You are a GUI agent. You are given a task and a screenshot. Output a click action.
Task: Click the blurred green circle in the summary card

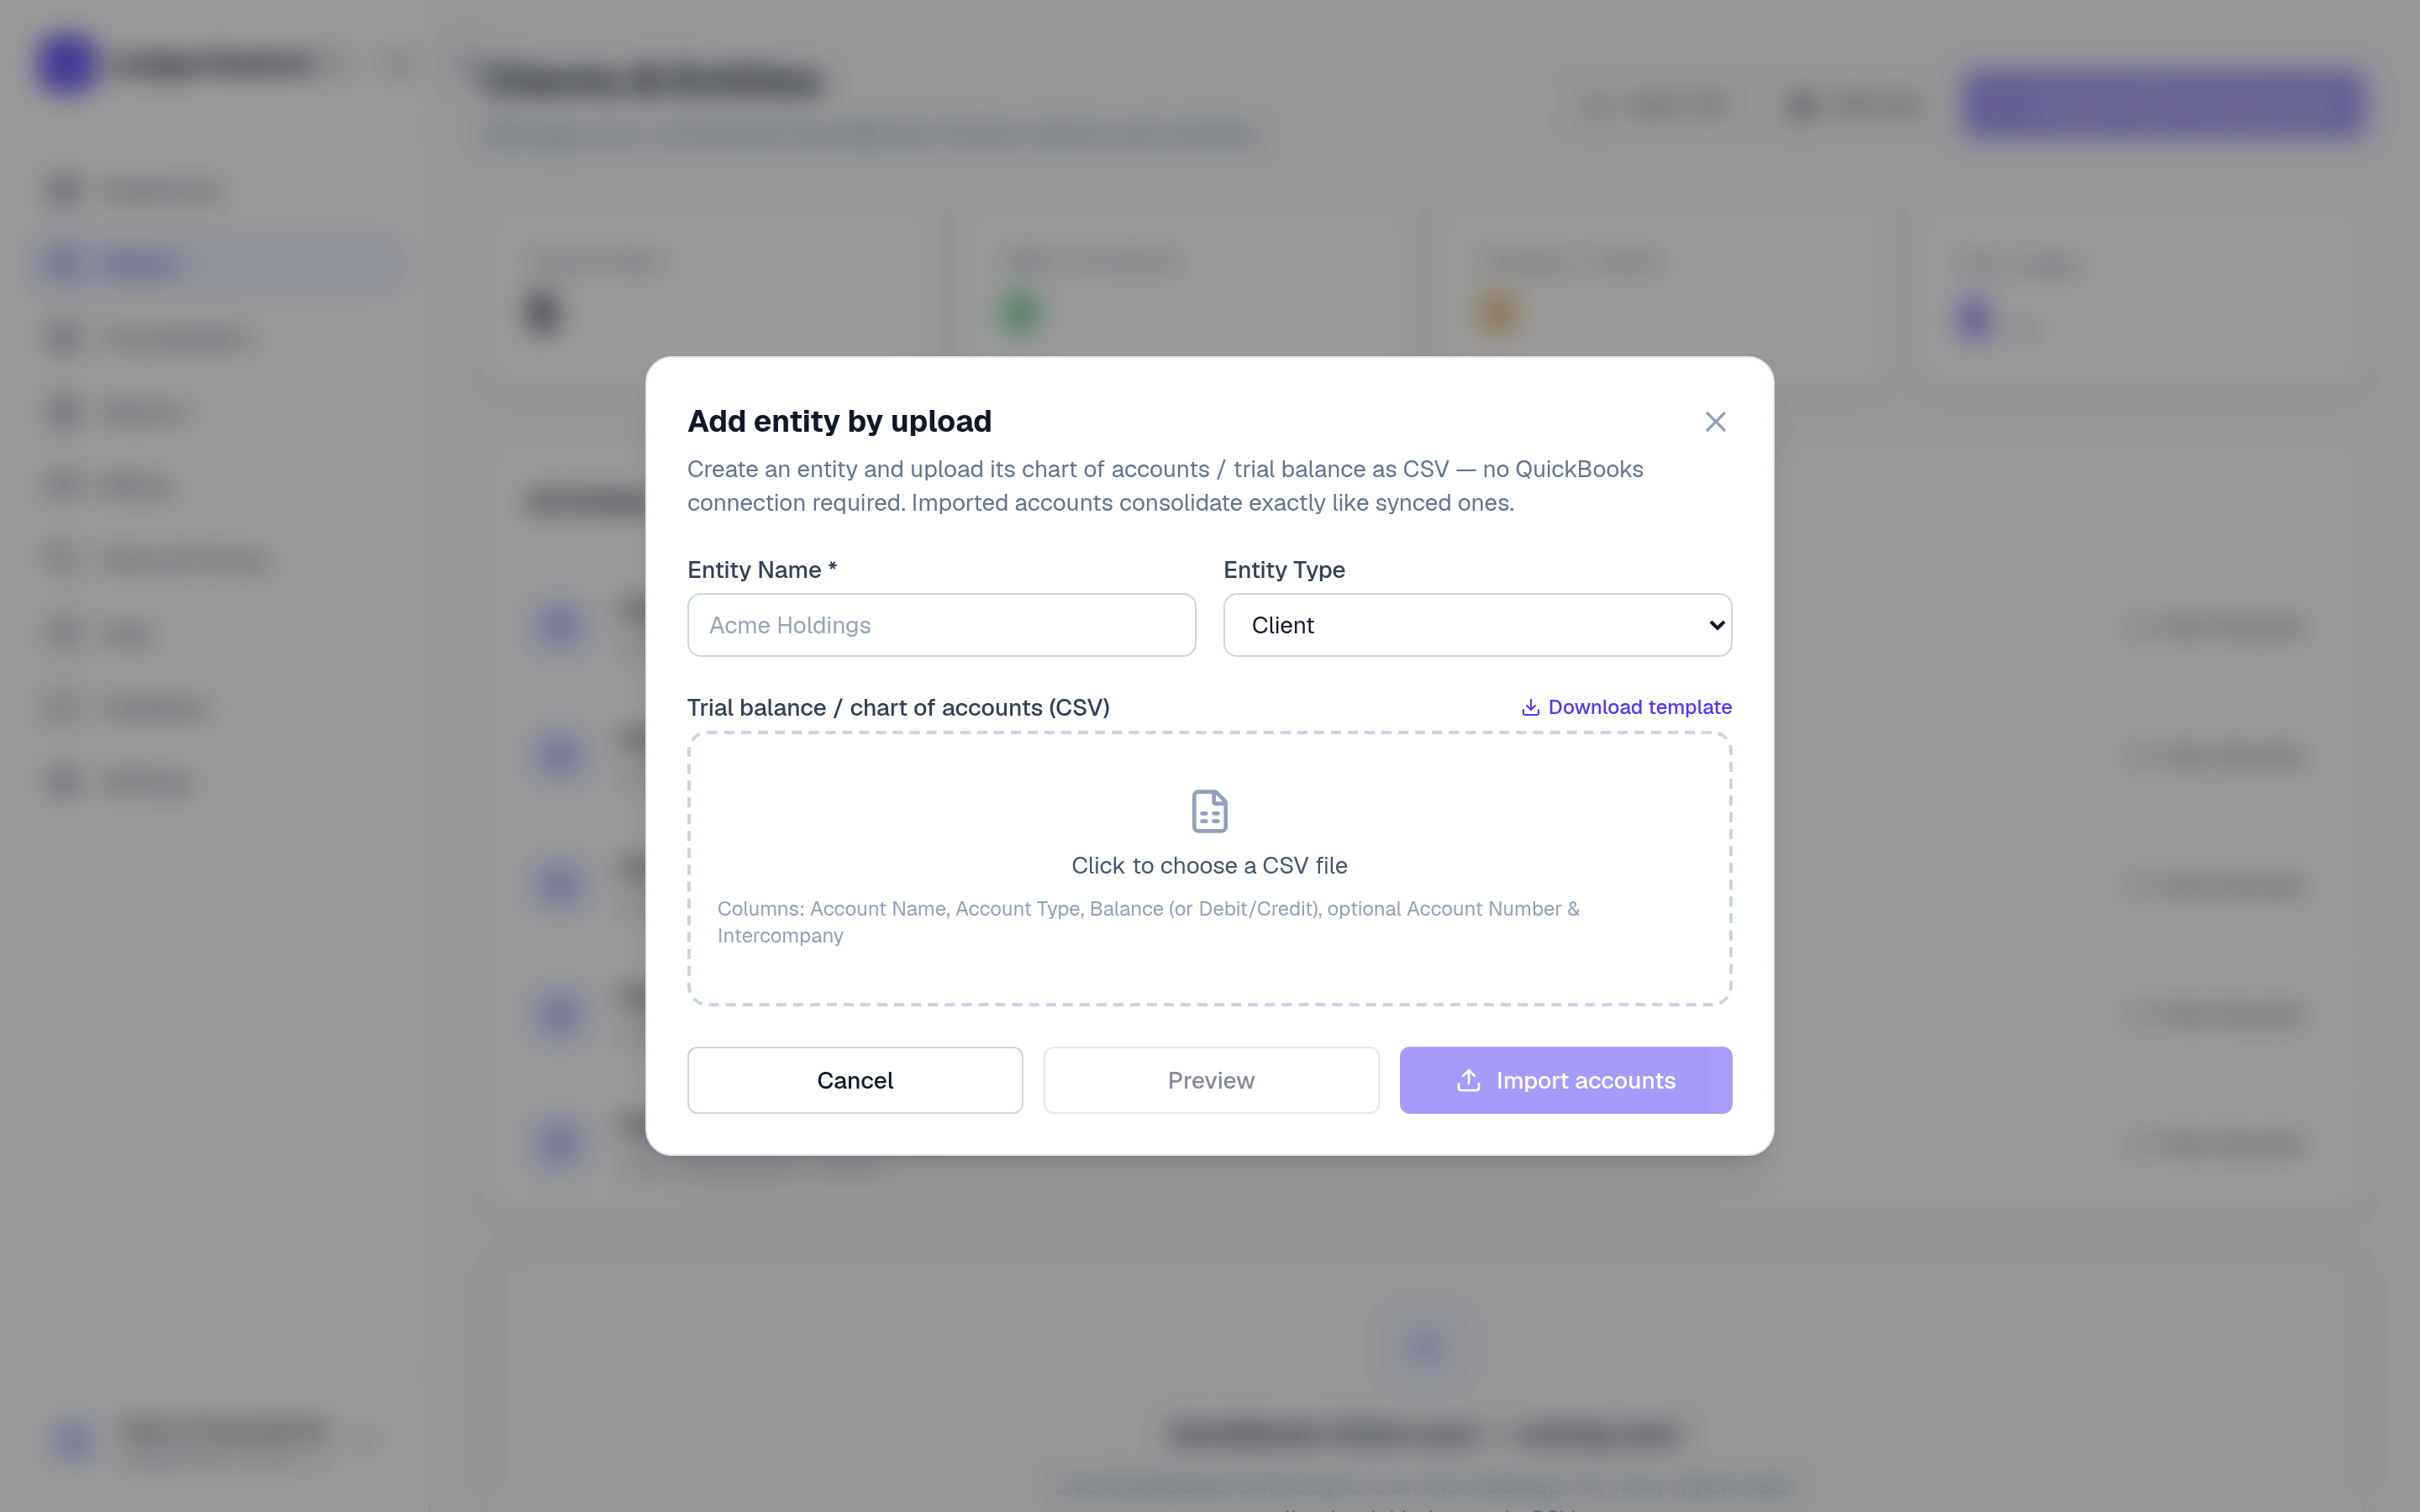1020,313
